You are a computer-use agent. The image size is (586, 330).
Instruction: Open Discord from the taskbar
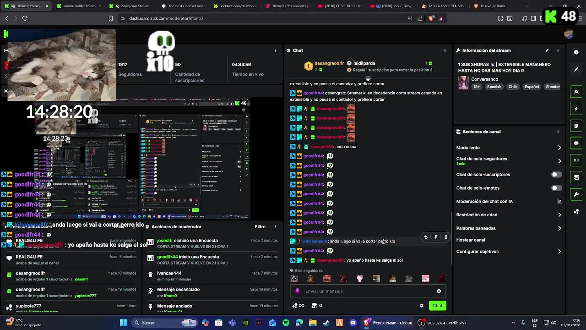[x=353, y=323]
